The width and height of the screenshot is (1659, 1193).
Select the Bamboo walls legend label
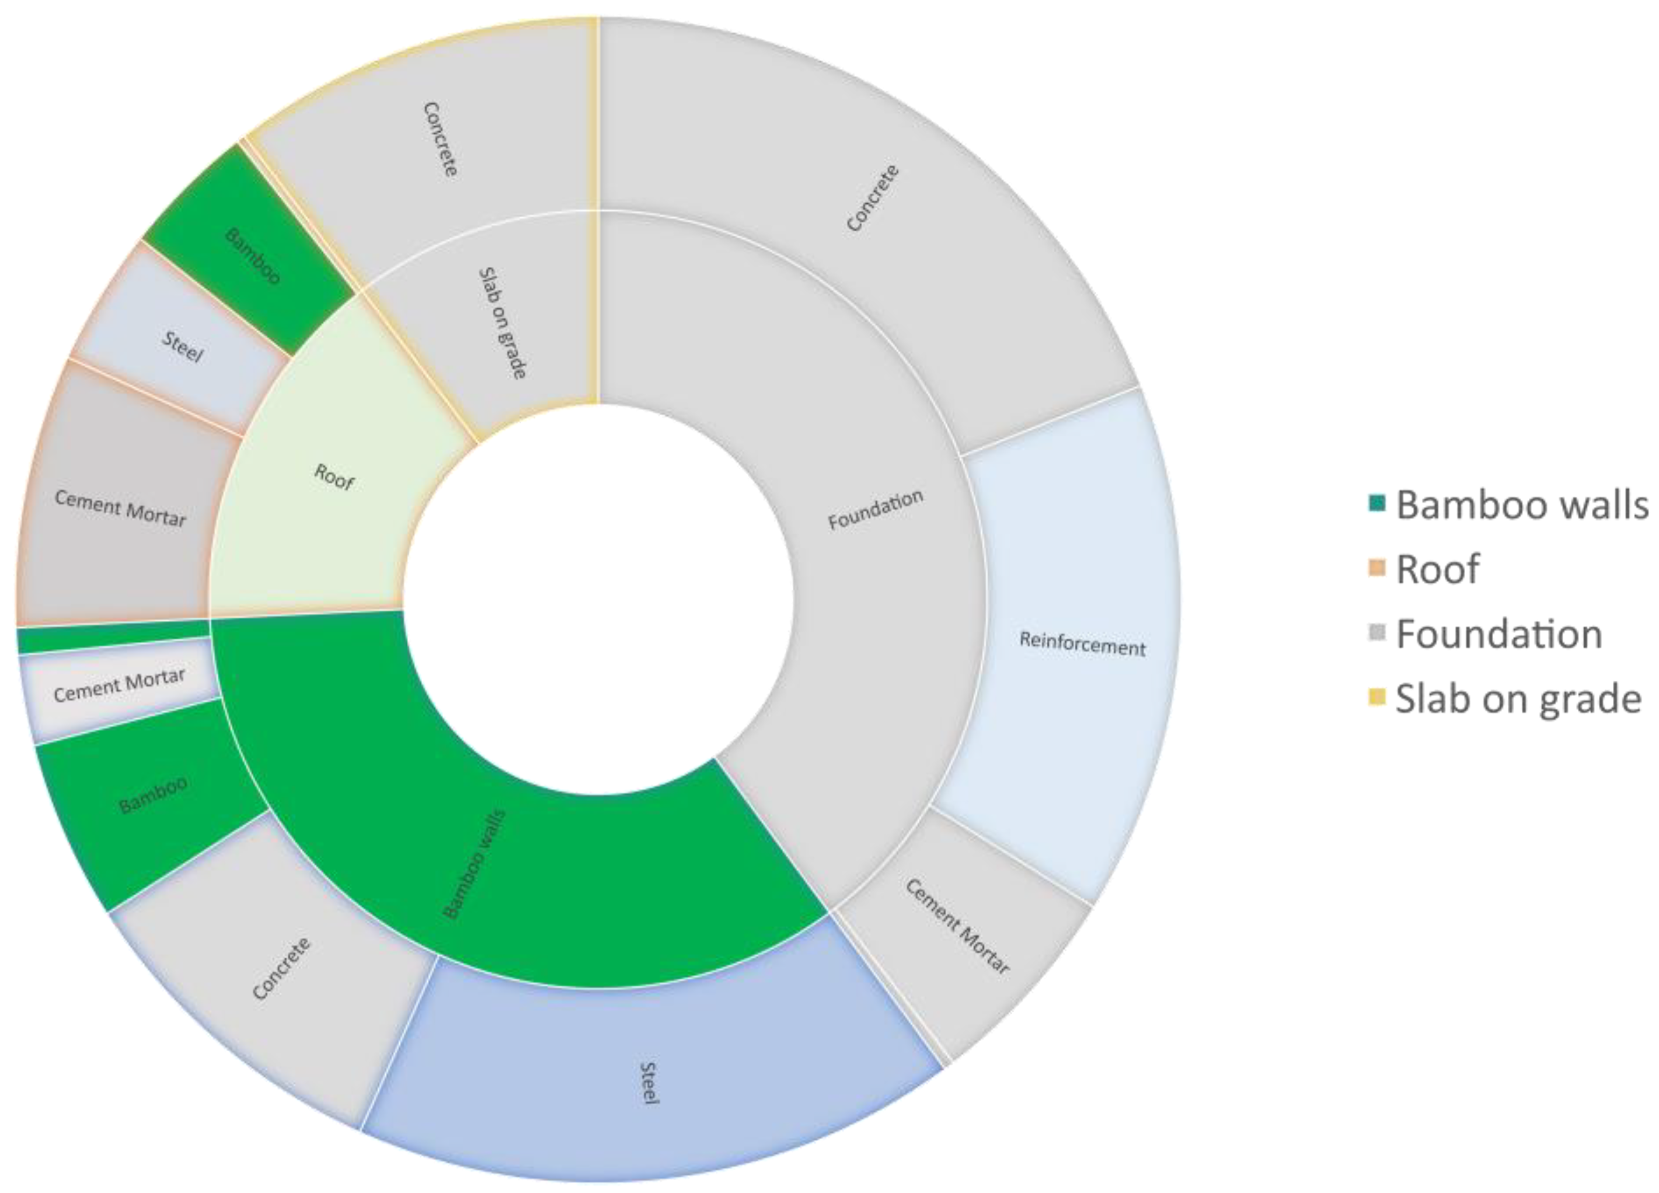1522,505
